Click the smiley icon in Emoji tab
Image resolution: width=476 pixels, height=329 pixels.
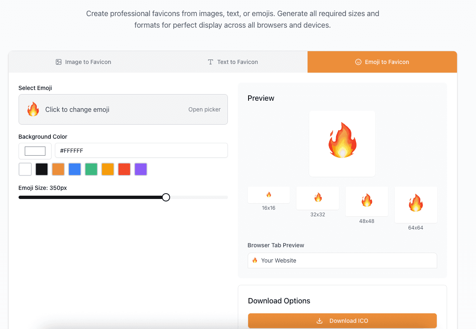click(x=358, y=62)
